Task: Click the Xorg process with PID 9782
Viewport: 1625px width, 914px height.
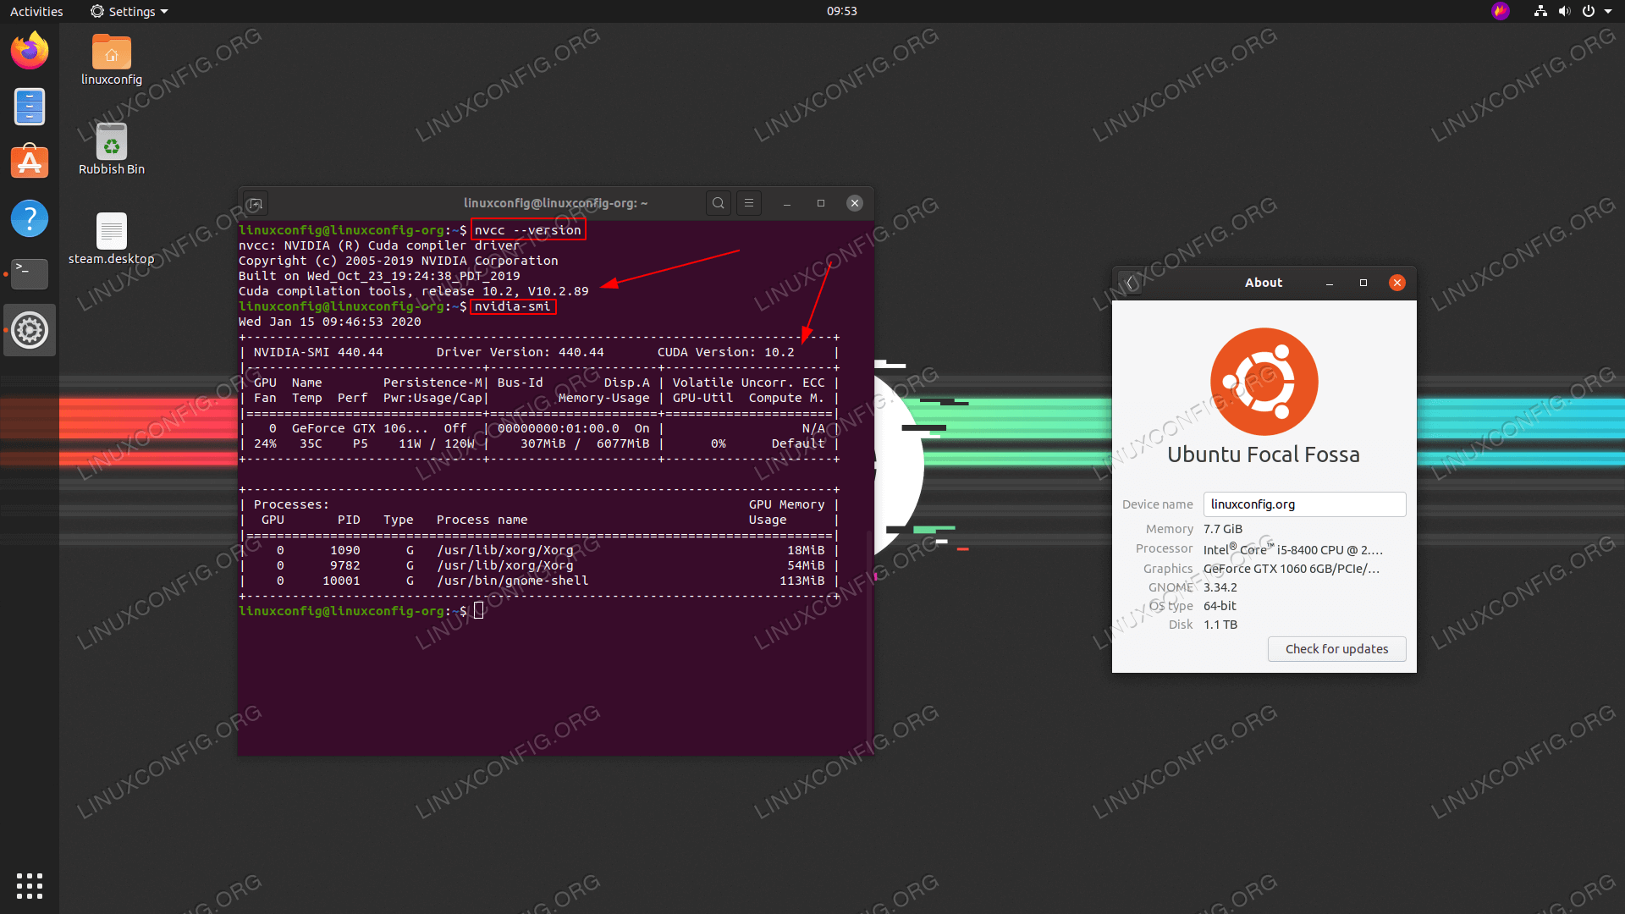Action: (x=539, y=565)
